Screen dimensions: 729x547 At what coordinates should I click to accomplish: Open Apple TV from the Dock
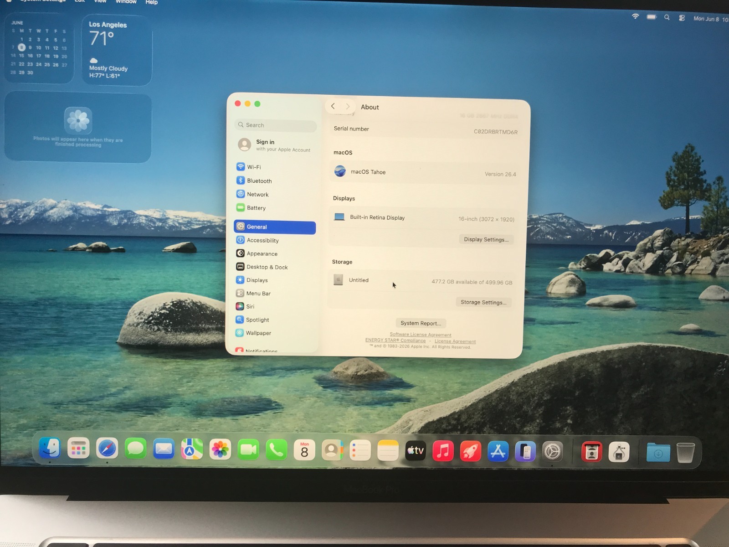416,451
